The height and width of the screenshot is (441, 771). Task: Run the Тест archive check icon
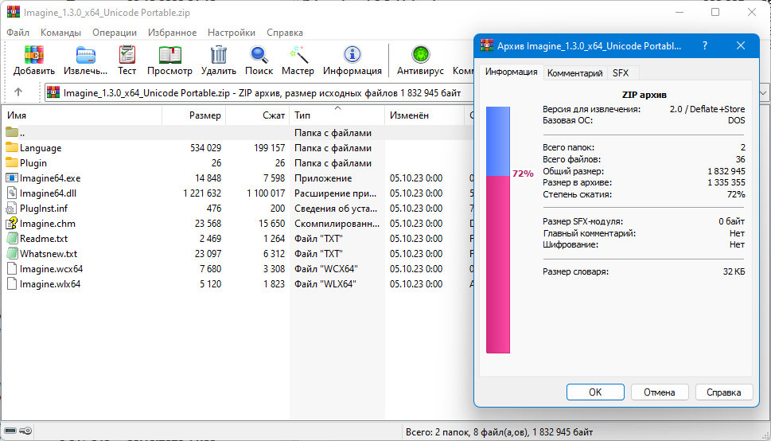pyautogui.click(x=127, y=55)
